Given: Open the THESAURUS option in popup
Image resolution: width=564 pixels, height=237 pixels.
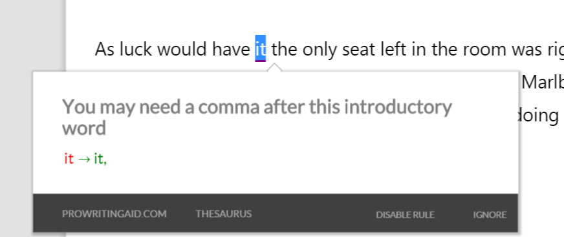Looking at the screenshot, I should (223, 214).
